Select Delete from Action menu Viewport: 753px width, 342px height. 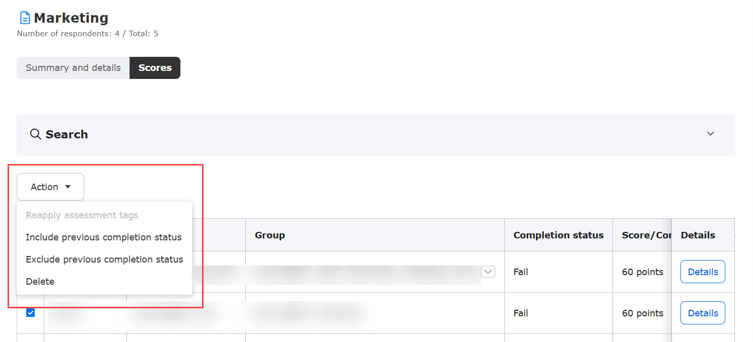(40, 282)
